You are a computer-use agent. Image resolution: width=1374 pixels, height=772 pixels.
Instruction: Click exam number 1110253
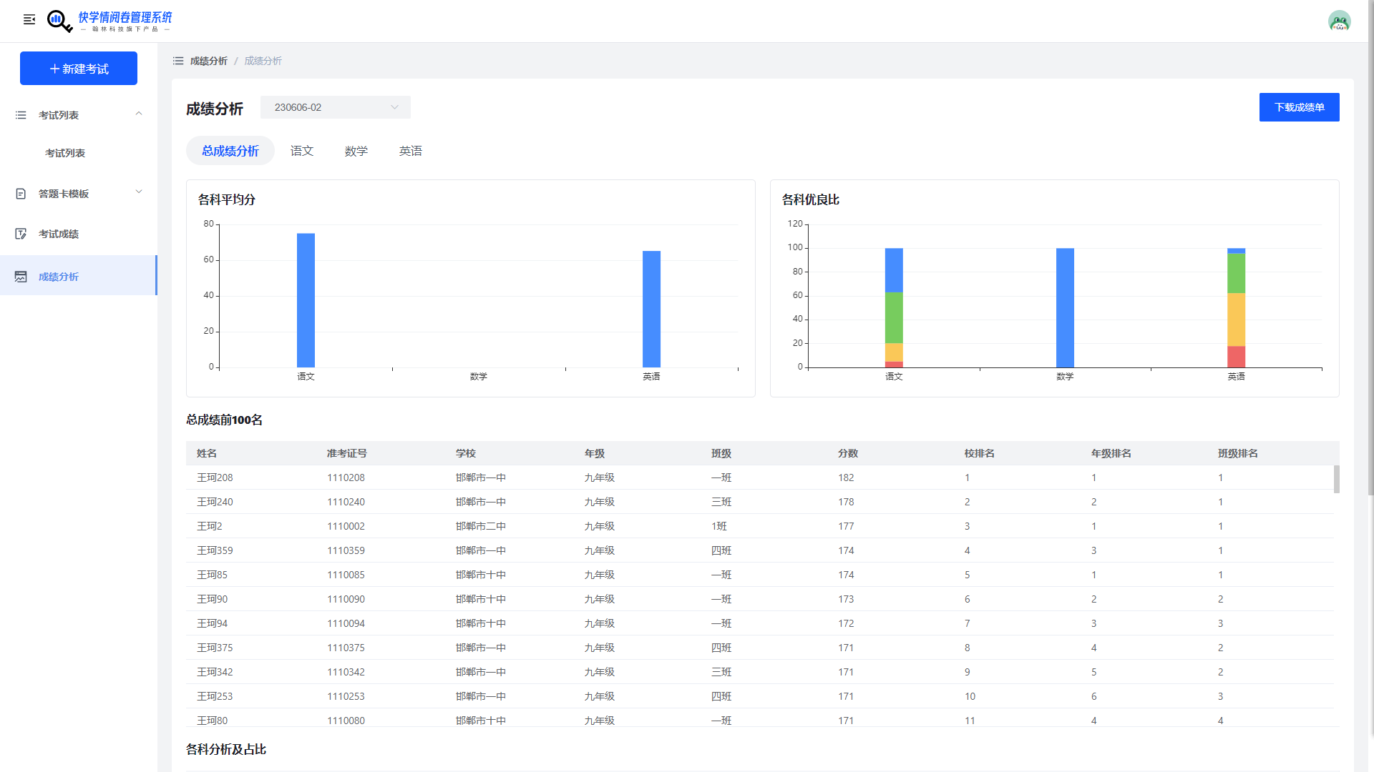click(346, 696)
